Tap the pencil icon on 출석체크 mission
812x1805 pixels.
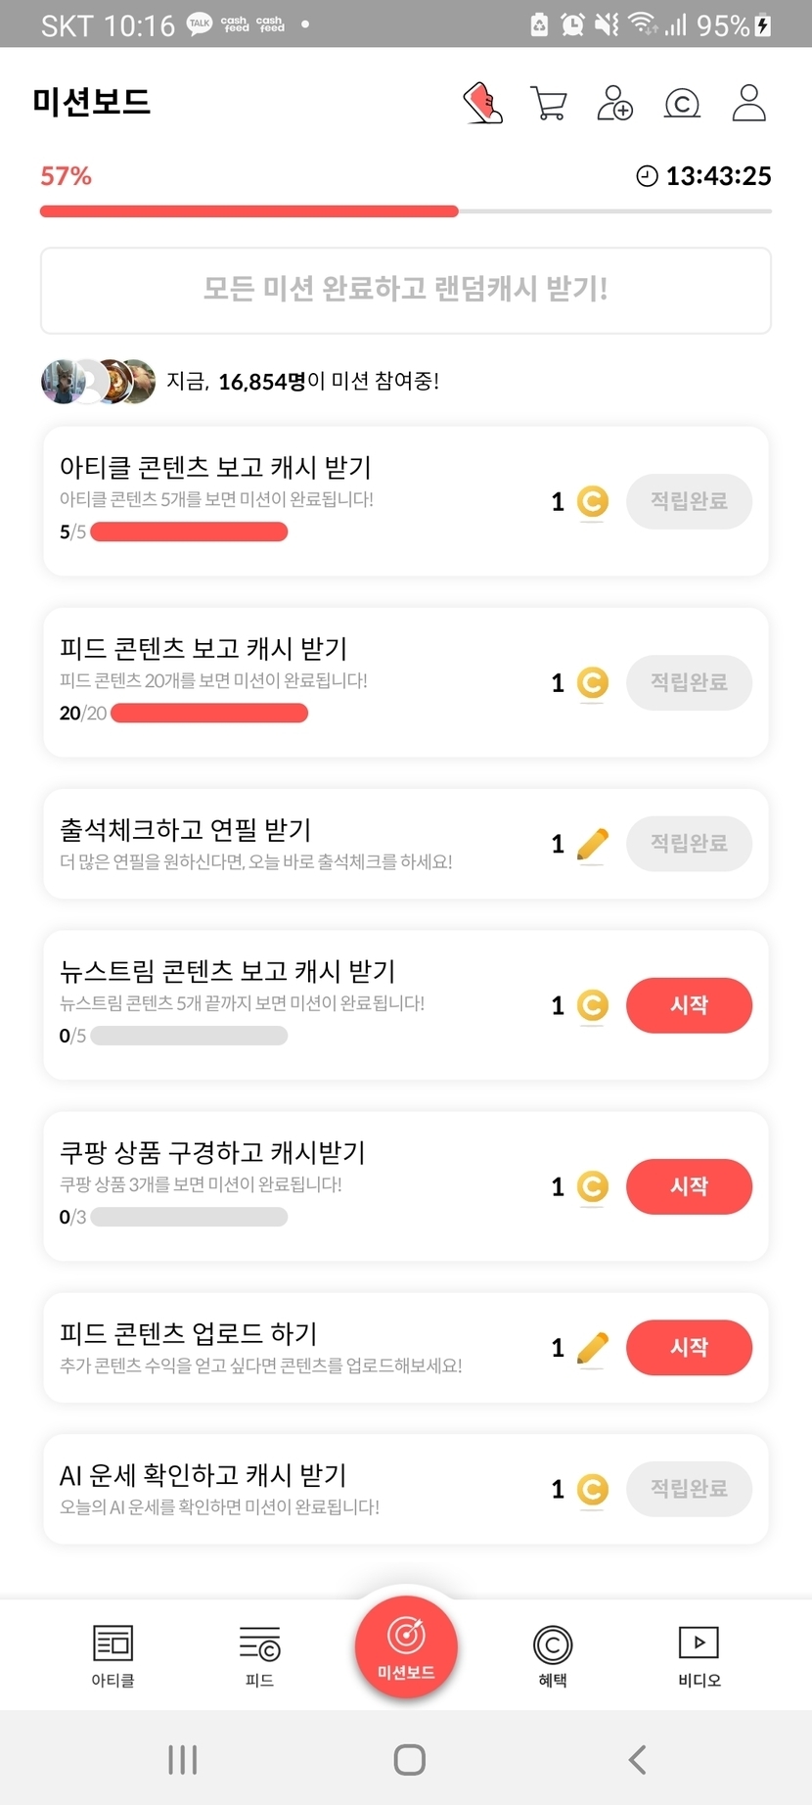point(593,844)
